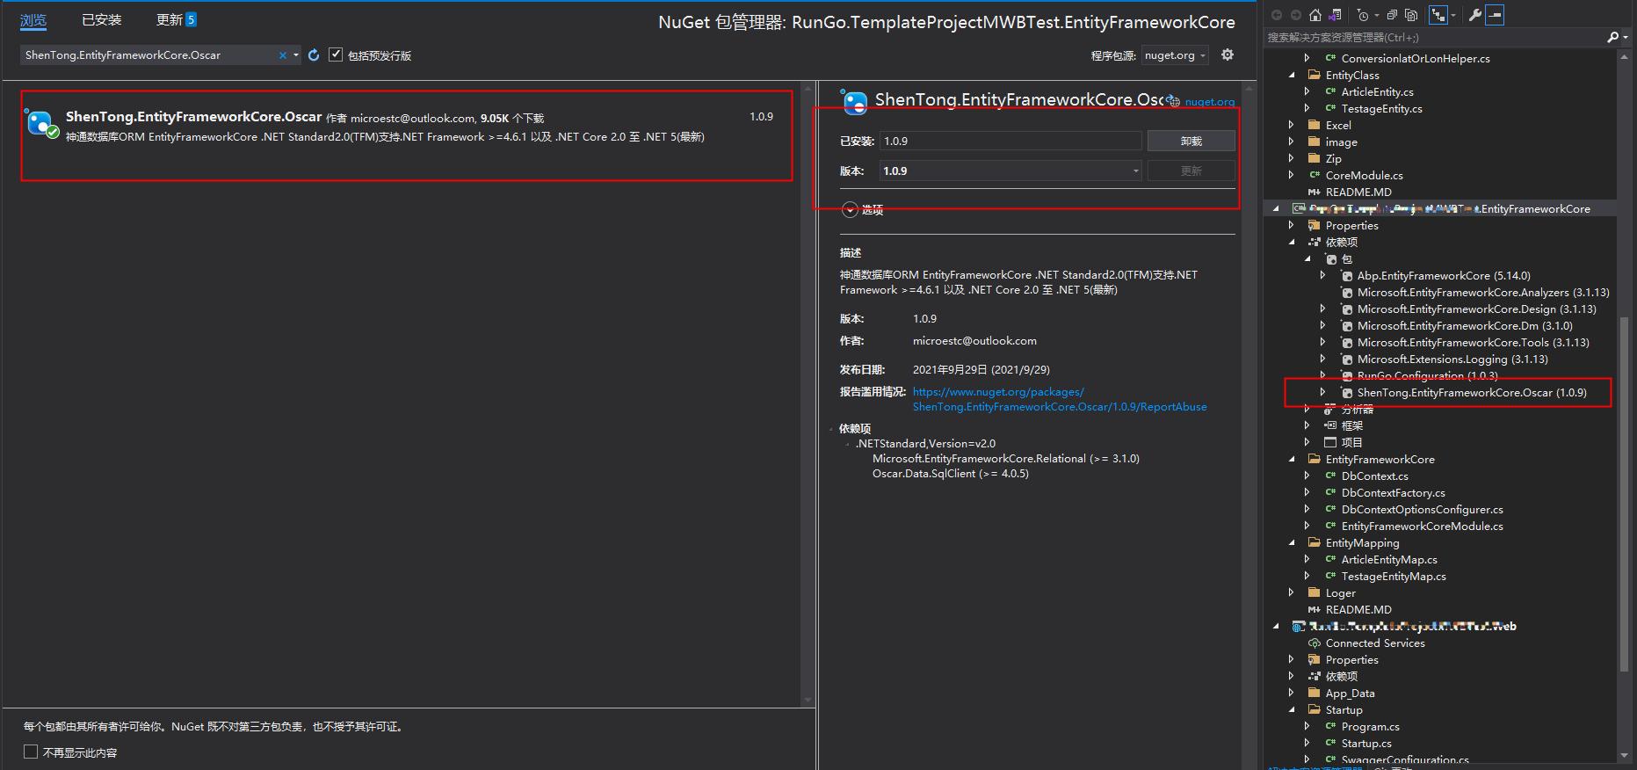Open Properties wrench icon

[1474, 15]
